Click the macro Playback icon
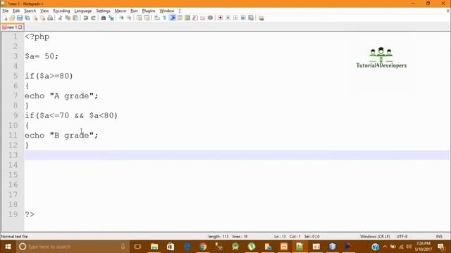Screen dimensions: 451x253 [235, 18]
